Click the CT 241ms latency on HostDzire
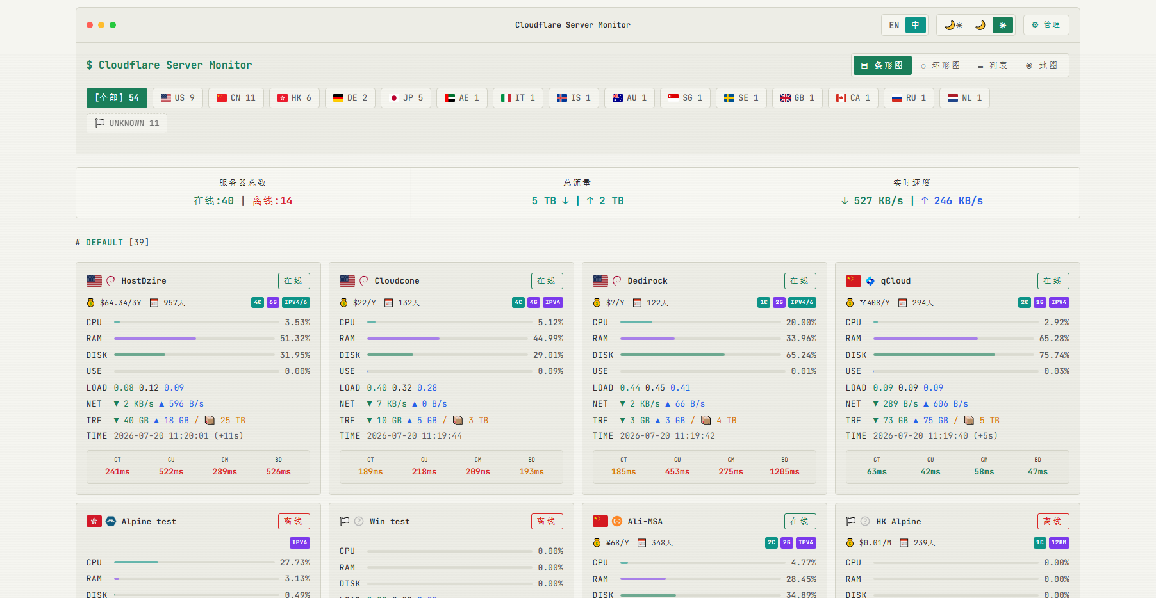 pyautogui.click(x=117, y=467)
